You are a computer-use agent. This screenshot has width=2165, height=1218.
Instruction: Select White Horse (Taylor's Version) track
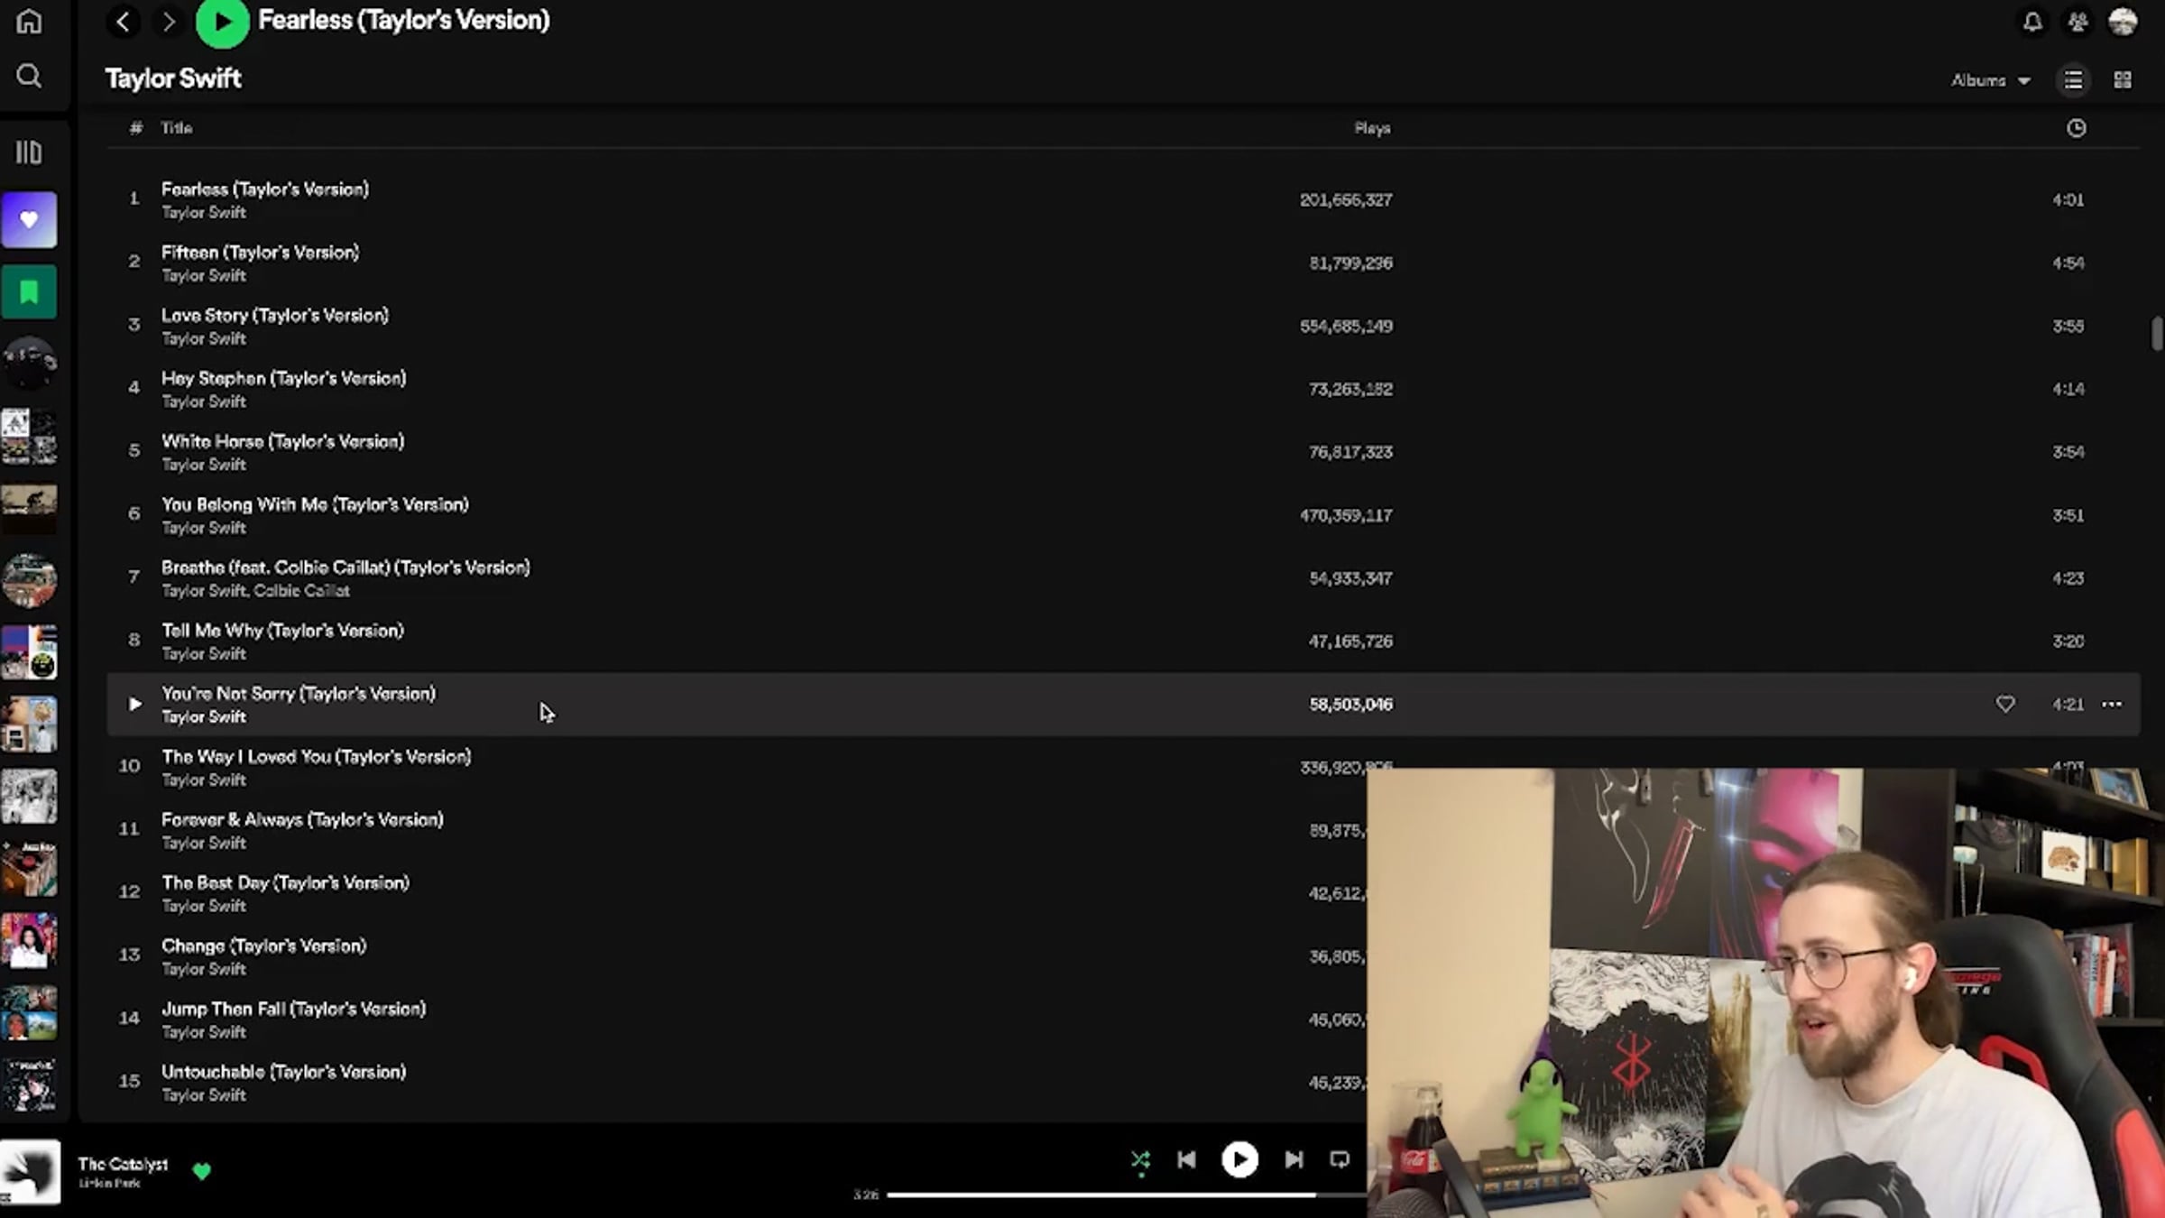tap(283, 442)
